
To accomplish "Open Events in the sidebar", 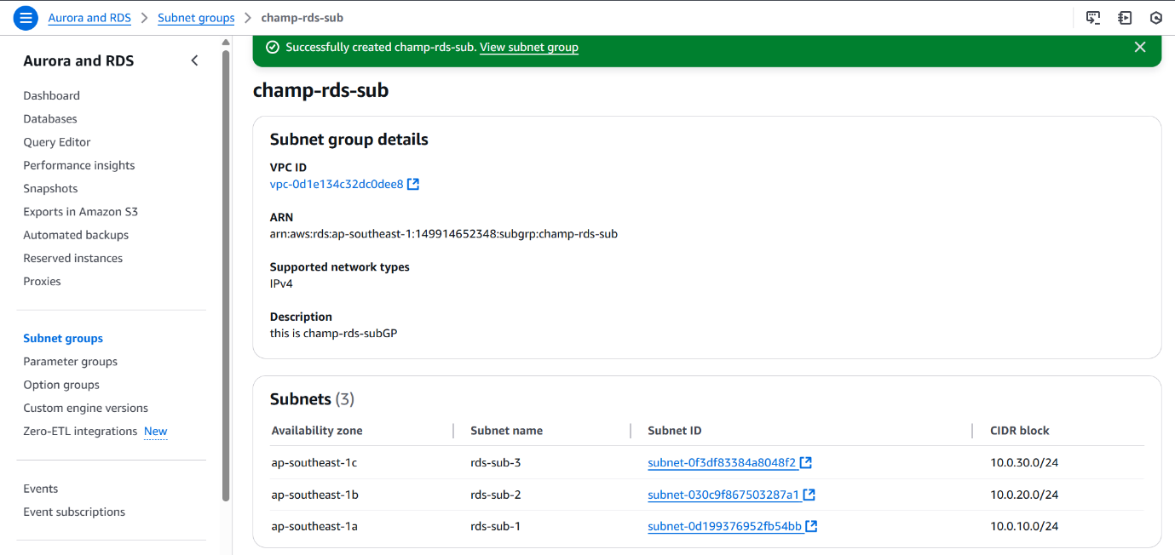I will pyautogui.click(x=41, y=489).
